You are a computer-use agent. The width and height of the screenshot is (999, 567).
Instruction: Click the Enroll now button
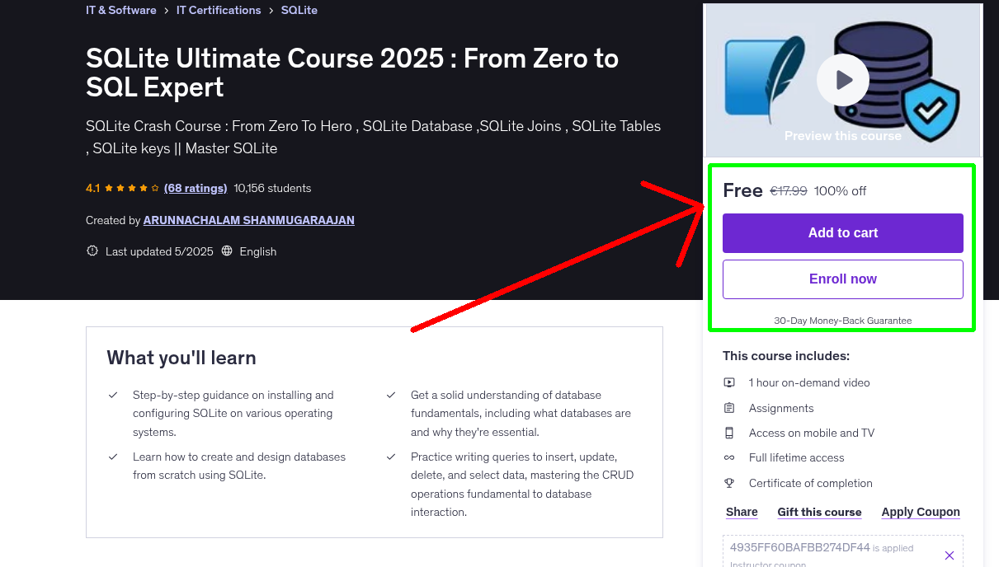click(x=842, y=279)
